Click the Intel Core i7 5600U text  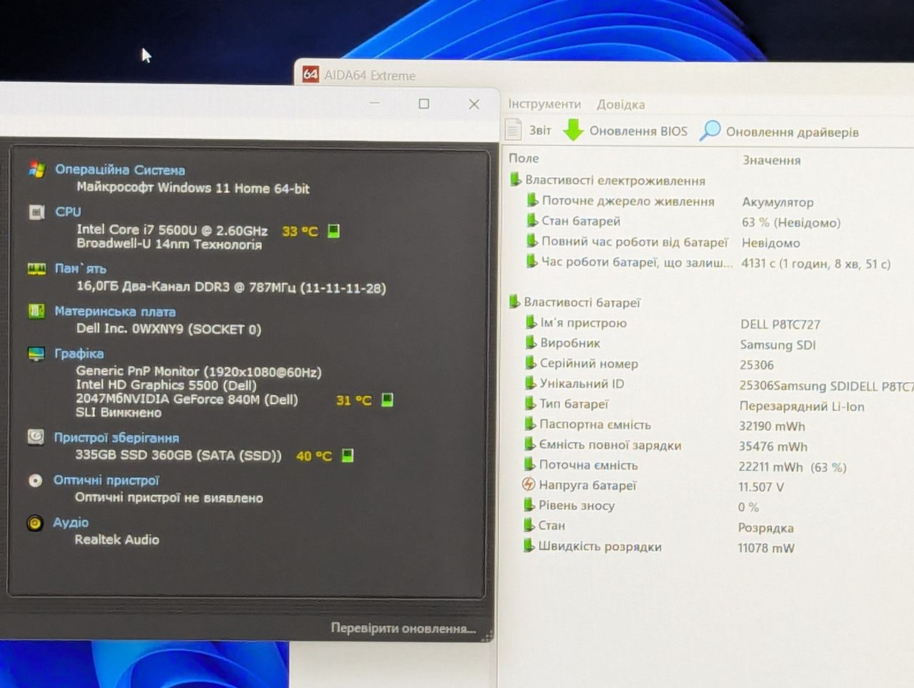click(172, 230)
